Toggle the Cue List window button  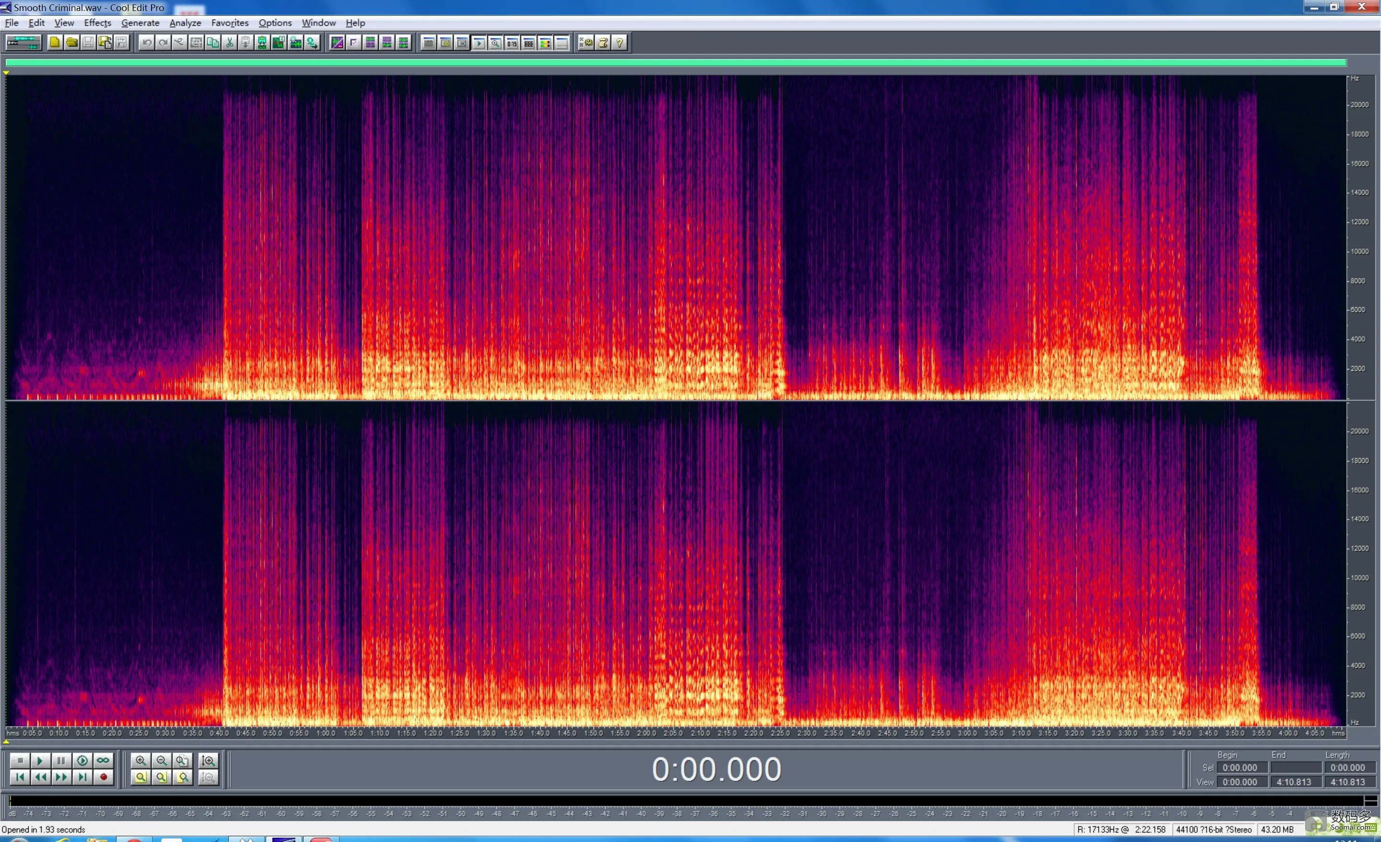[x=445, y=43]
